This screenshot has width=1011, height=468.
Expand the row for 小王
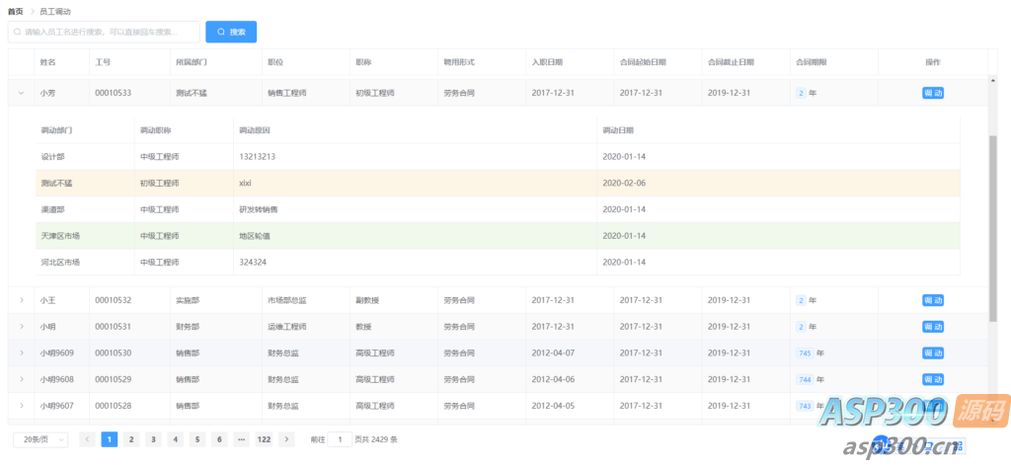pos(21,300)
